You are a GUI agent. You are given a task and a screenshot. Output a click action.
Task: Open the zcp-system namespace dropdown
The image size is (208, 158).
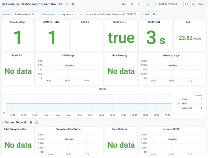(66, 14)
